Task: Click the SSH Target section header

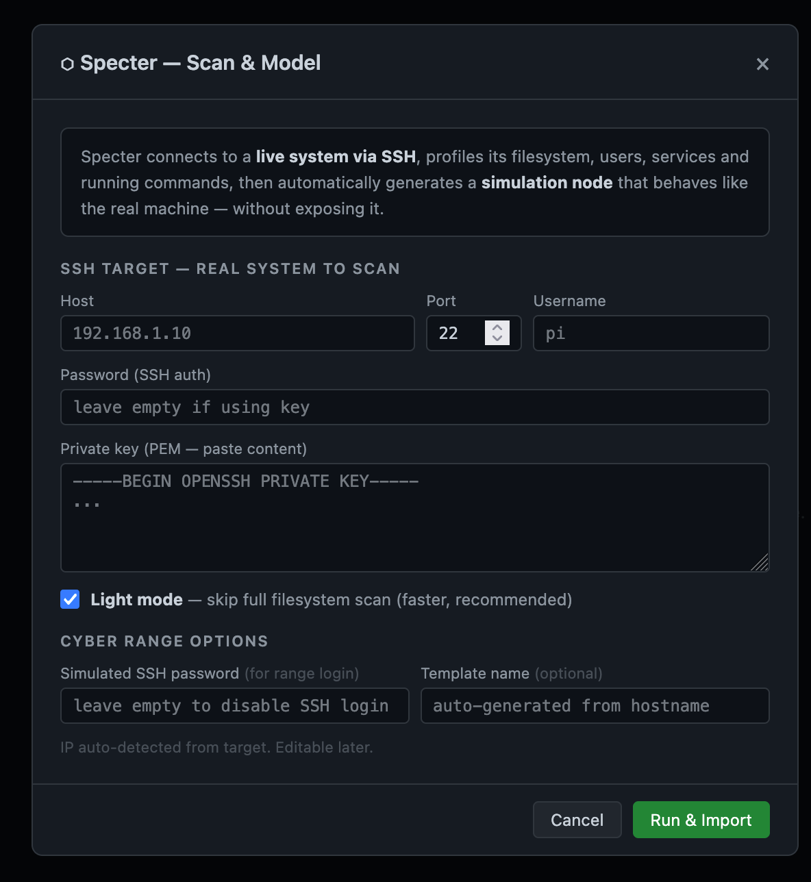Action: pos(230,268)
